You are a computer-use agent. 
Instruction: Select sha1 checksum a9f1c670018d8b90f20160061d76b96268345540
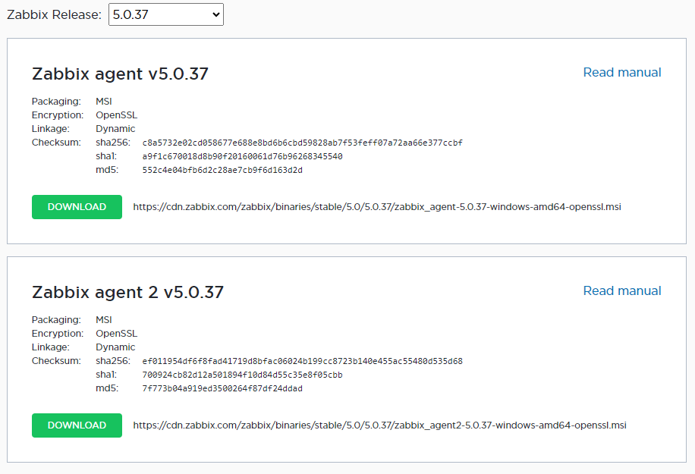point(243,156)
